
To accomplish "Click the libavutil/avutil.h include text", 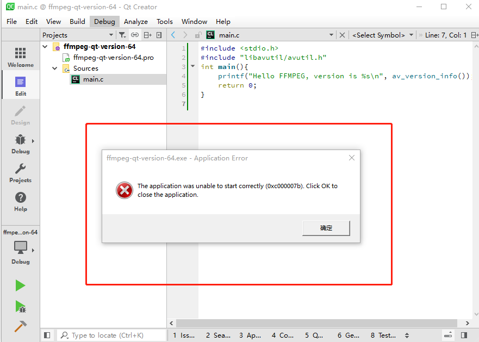I will click(283, 58).
